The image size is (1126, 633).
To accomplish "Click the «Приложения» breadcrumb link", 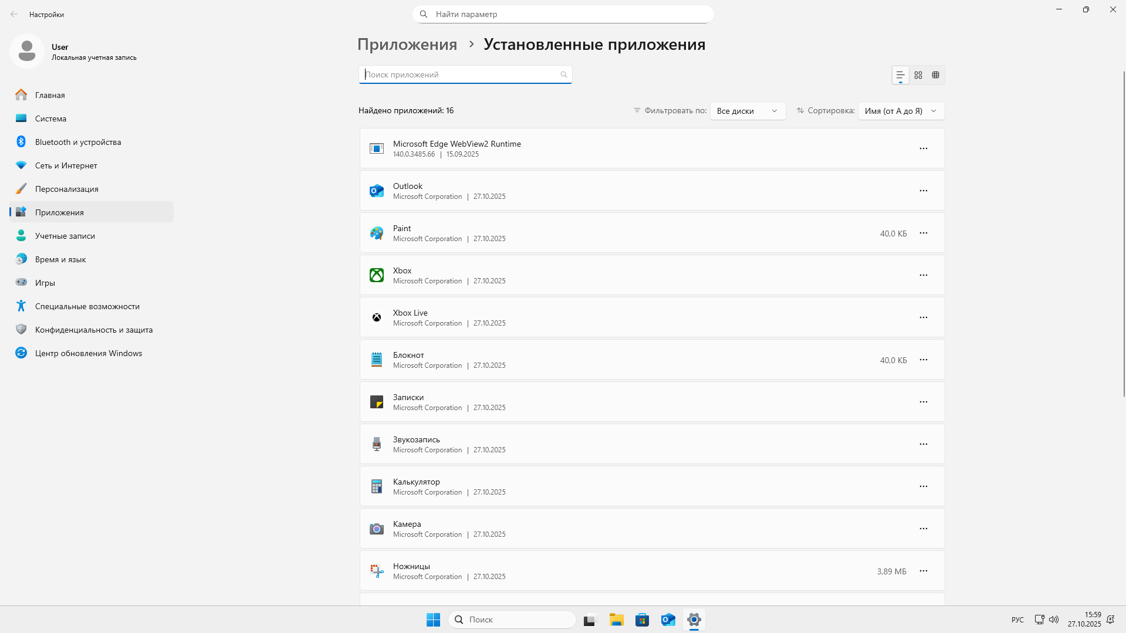I will tap(407, 44).
